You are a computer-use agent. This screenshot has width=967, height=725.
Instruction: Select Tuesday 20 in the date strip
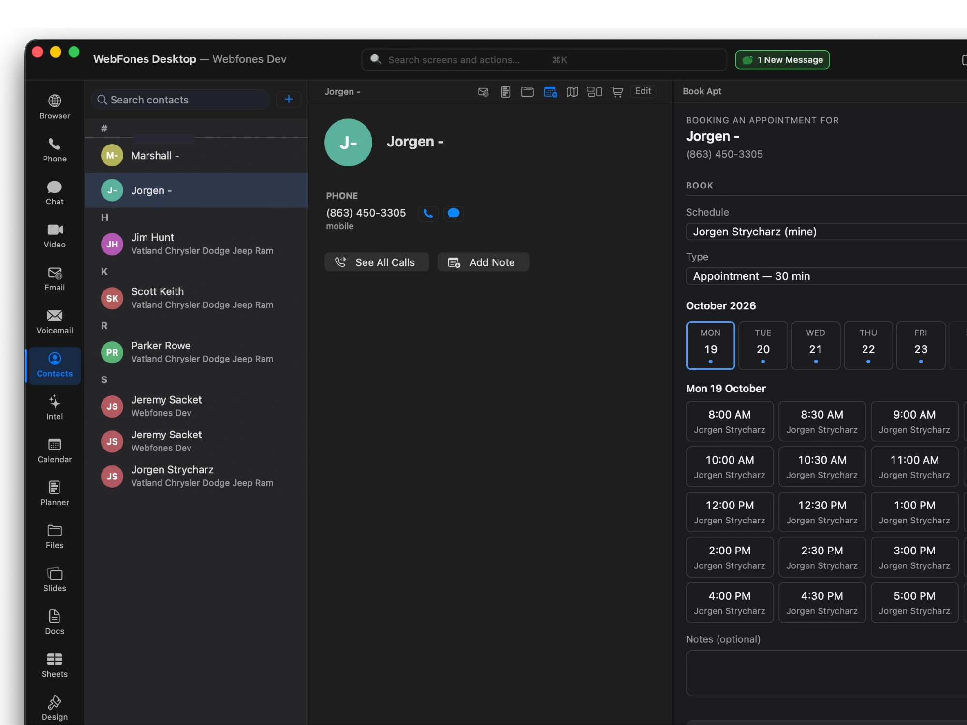point(763,346)
